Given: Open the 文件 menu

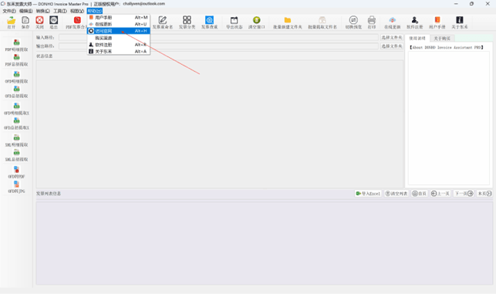Looking at the screenshot, I should tap(9, 11).
